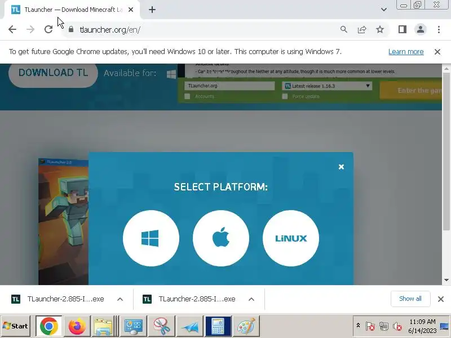Screen dimensions: 451x338
Task: Click the tlauncher.org address bar
Action: coord(201,29)
